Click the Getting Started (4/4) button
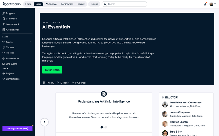Image resolution: width=219 pixels, height=136 pixels. click(18, 128)
